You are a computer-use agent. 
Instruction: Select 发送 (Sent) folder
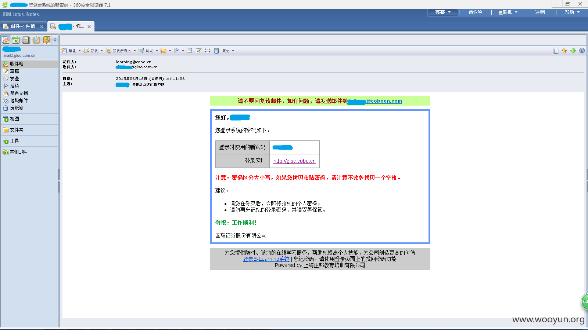coord(29,78)
